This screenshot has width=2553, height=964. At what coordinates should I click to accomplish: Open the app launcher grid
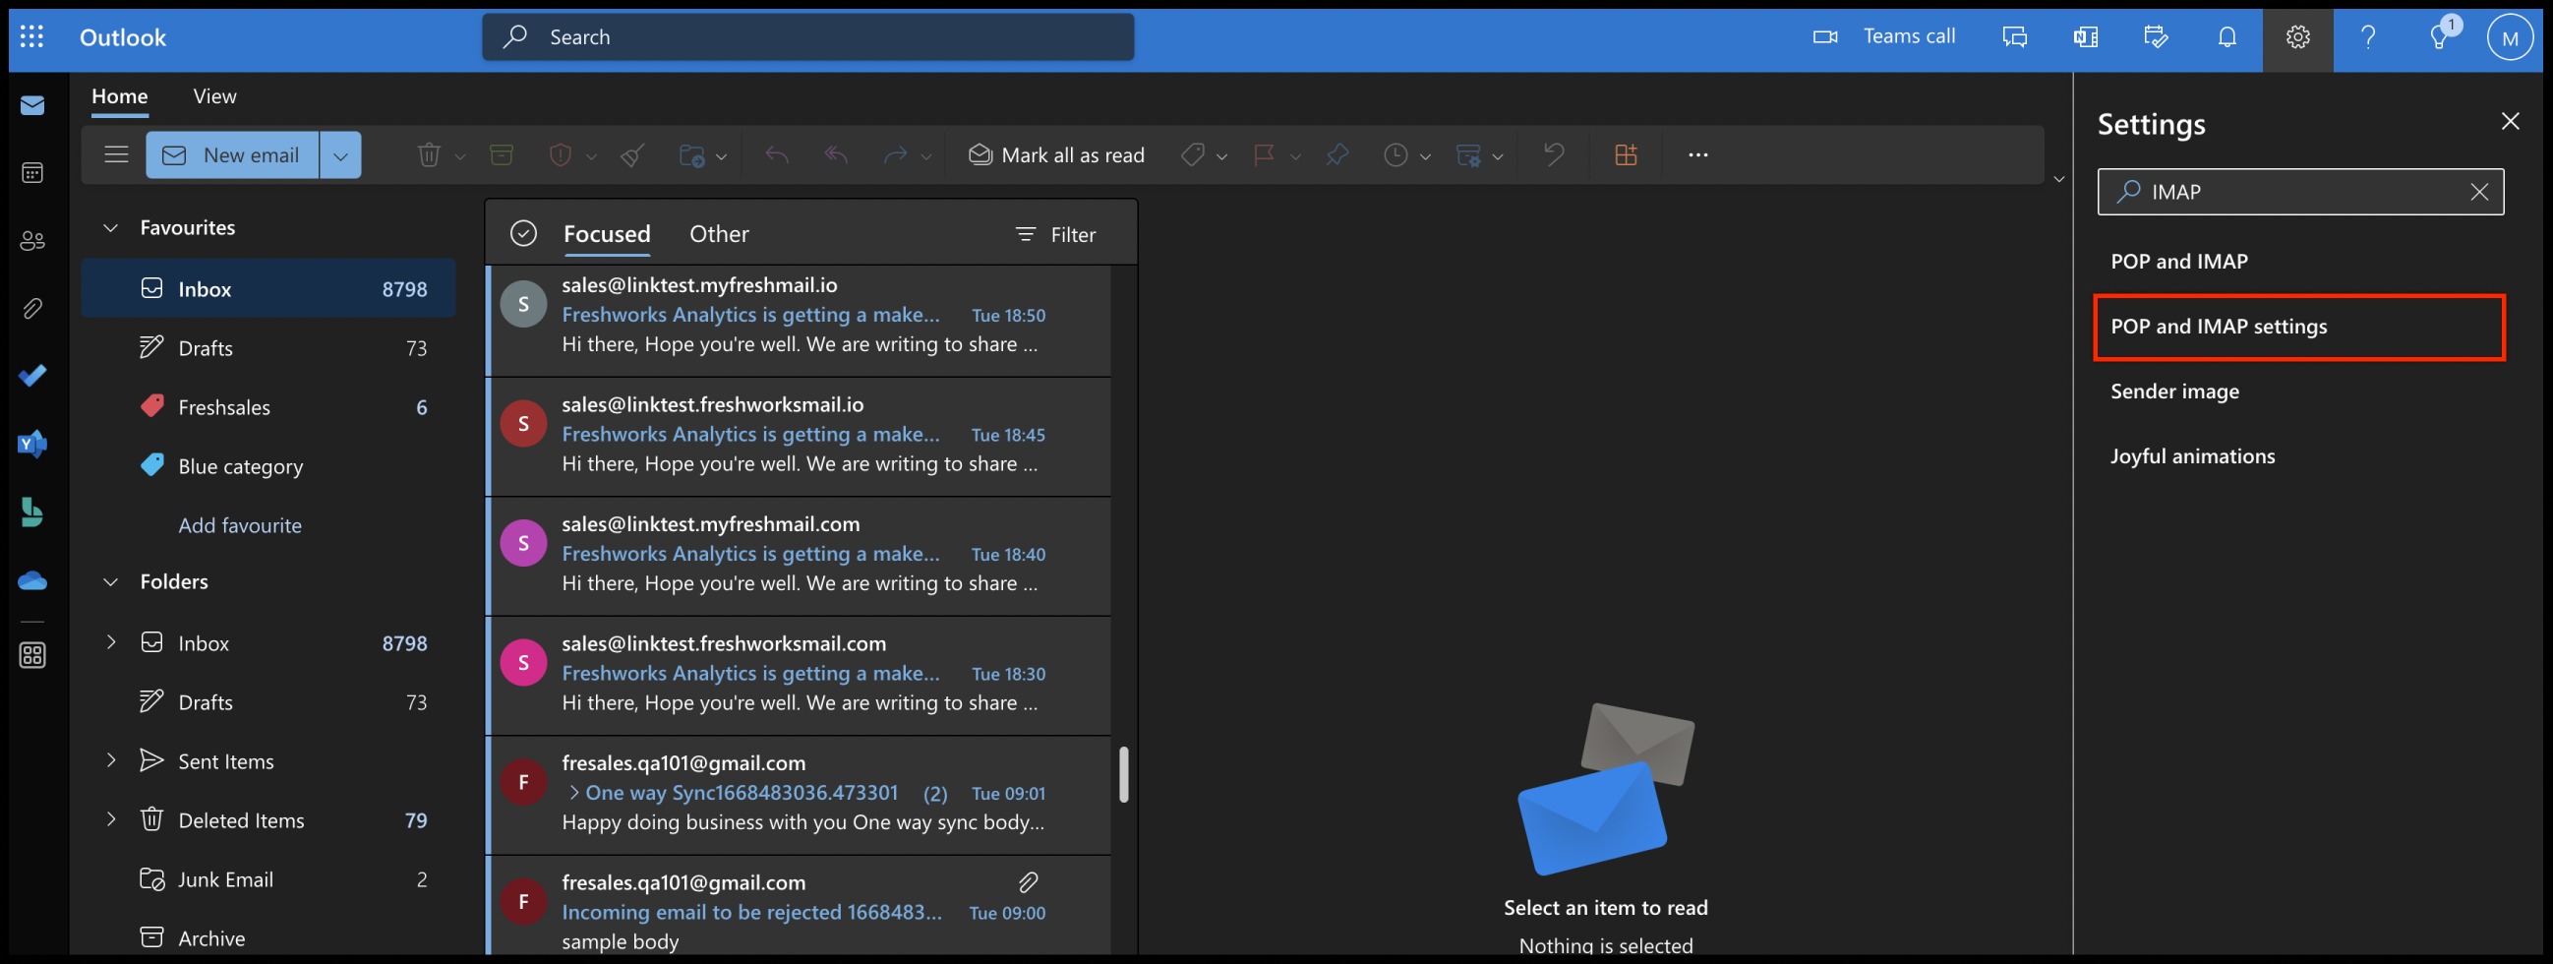pyautogui.click(x=31, y=36)
